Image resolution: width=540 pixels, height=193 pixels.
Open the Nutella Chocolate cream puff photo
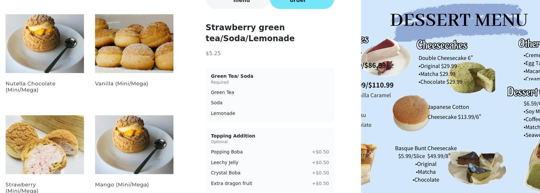[45, 44]
